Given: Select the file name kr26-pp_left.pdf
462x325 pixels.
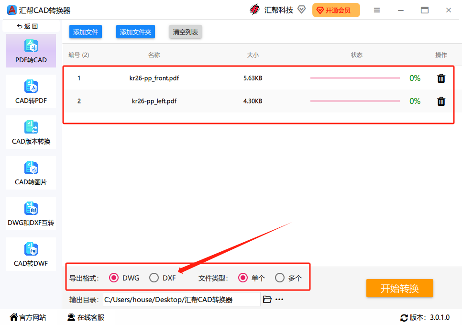Looking at the screenshot, I should tap(154, 101).
